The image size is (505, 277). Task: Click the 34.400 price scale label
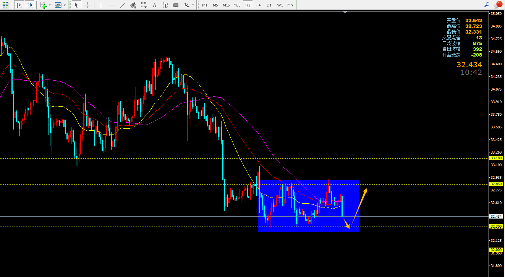coord(497,64)
